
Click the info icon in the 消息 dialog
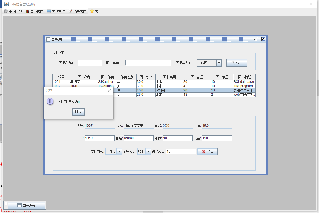coord(50,101)
